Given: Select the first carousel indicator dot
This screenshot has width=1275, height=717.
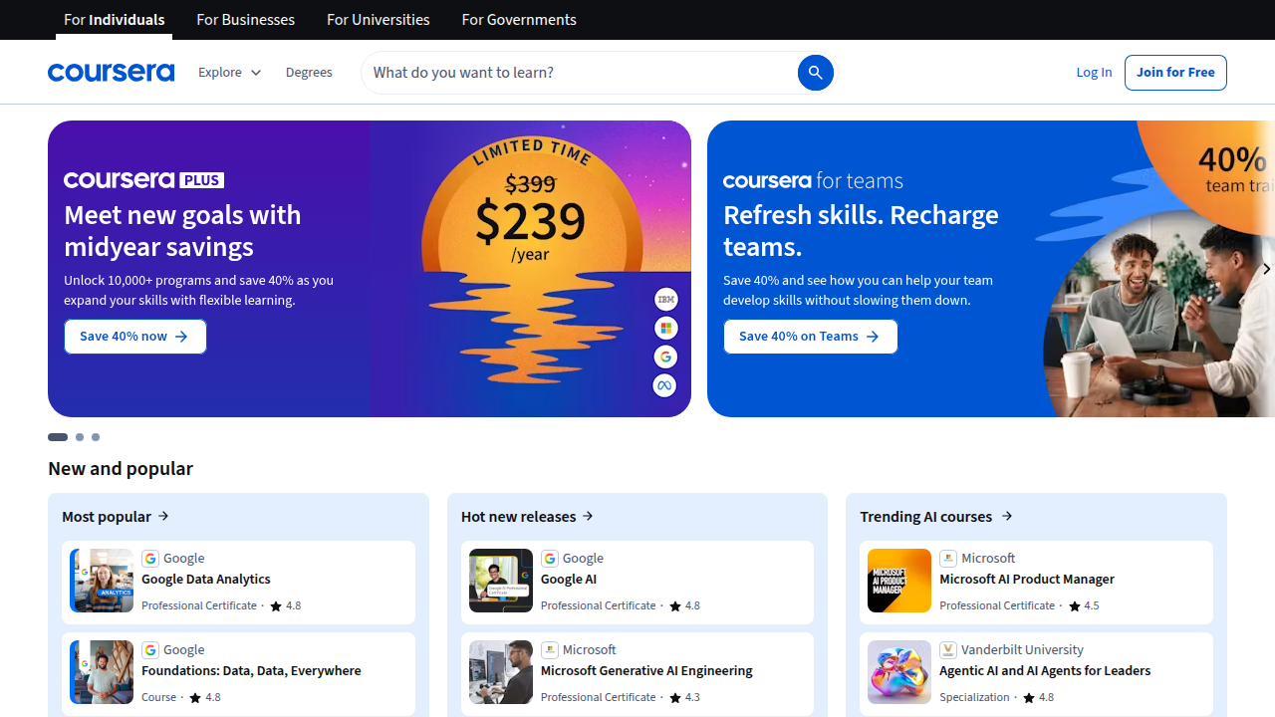Looking at the screenshot, I should [x=58, y=437].
